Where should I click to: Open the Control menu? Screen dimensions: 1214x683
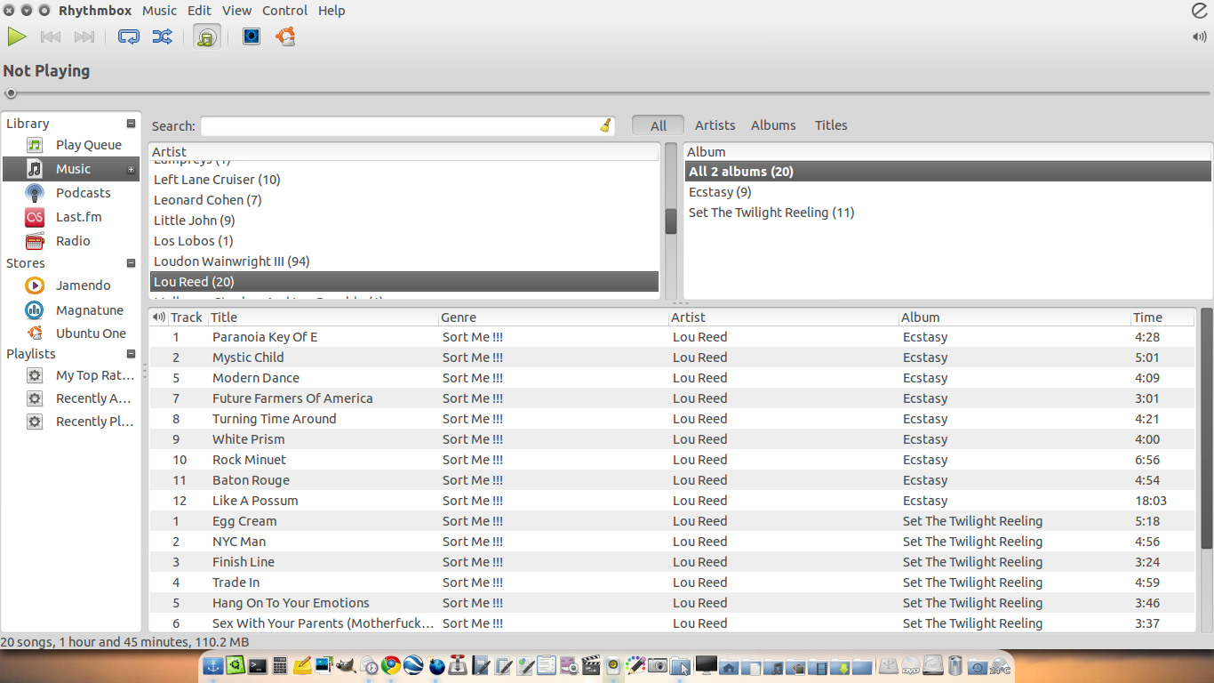[285, 11]
